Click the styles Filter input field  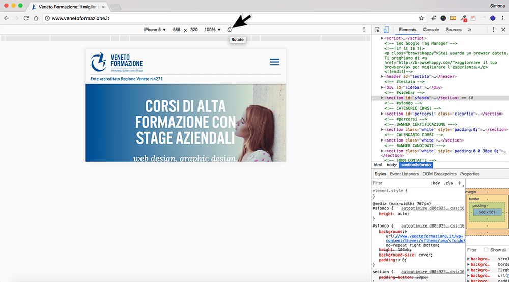click(400, 183)
